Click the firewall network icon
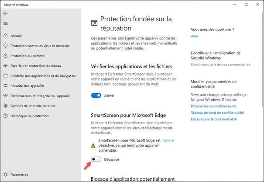 point(6,66)
